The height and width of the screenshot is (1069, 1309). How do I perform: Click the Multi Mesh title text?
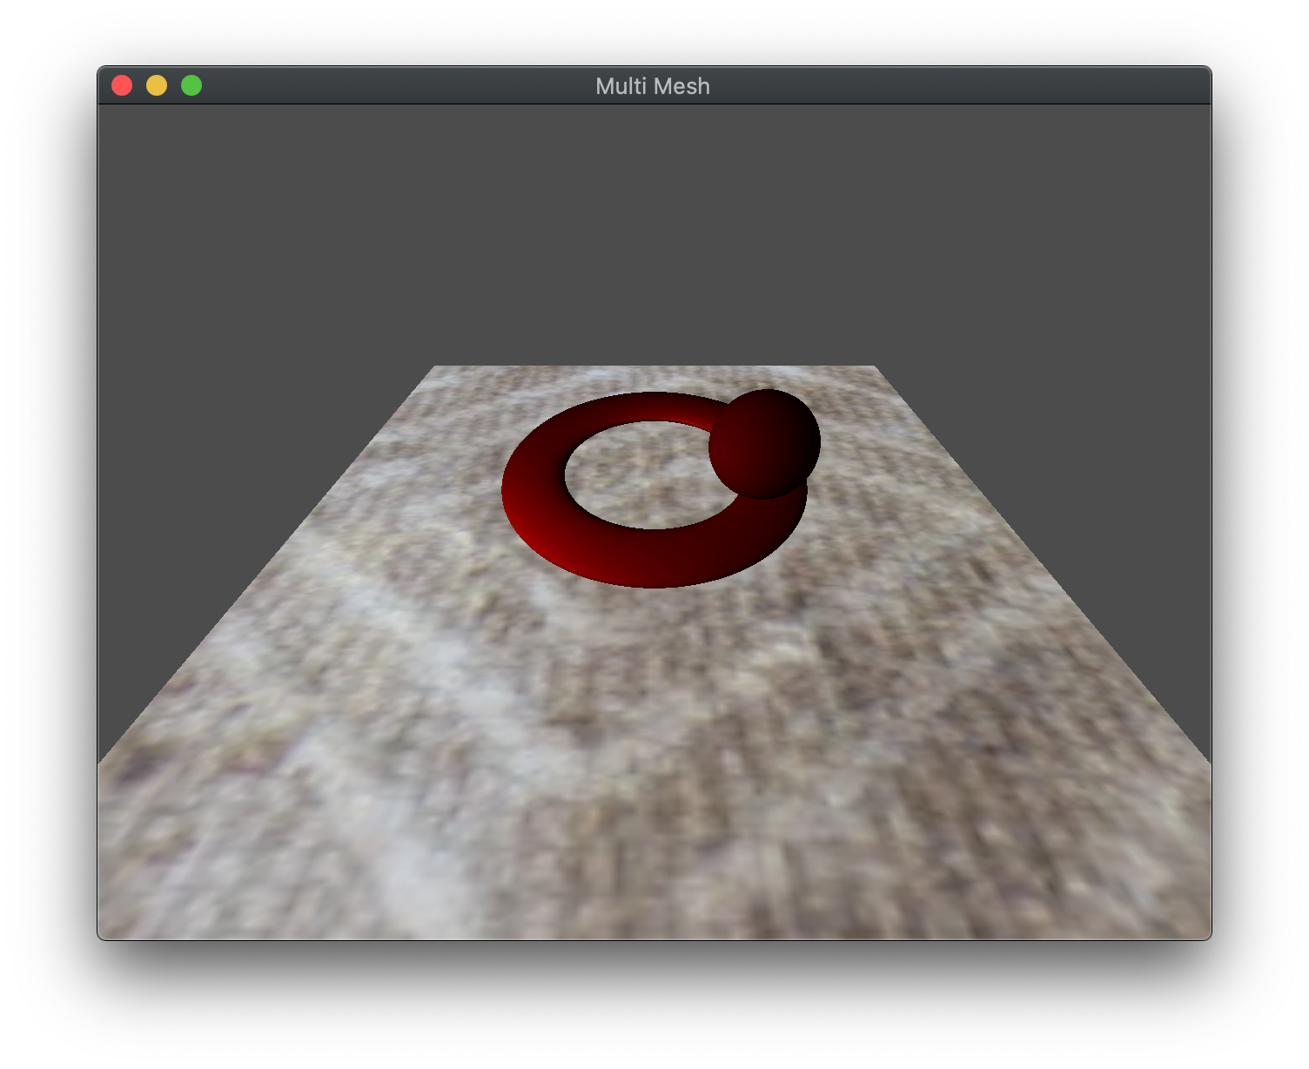point(653,85)
